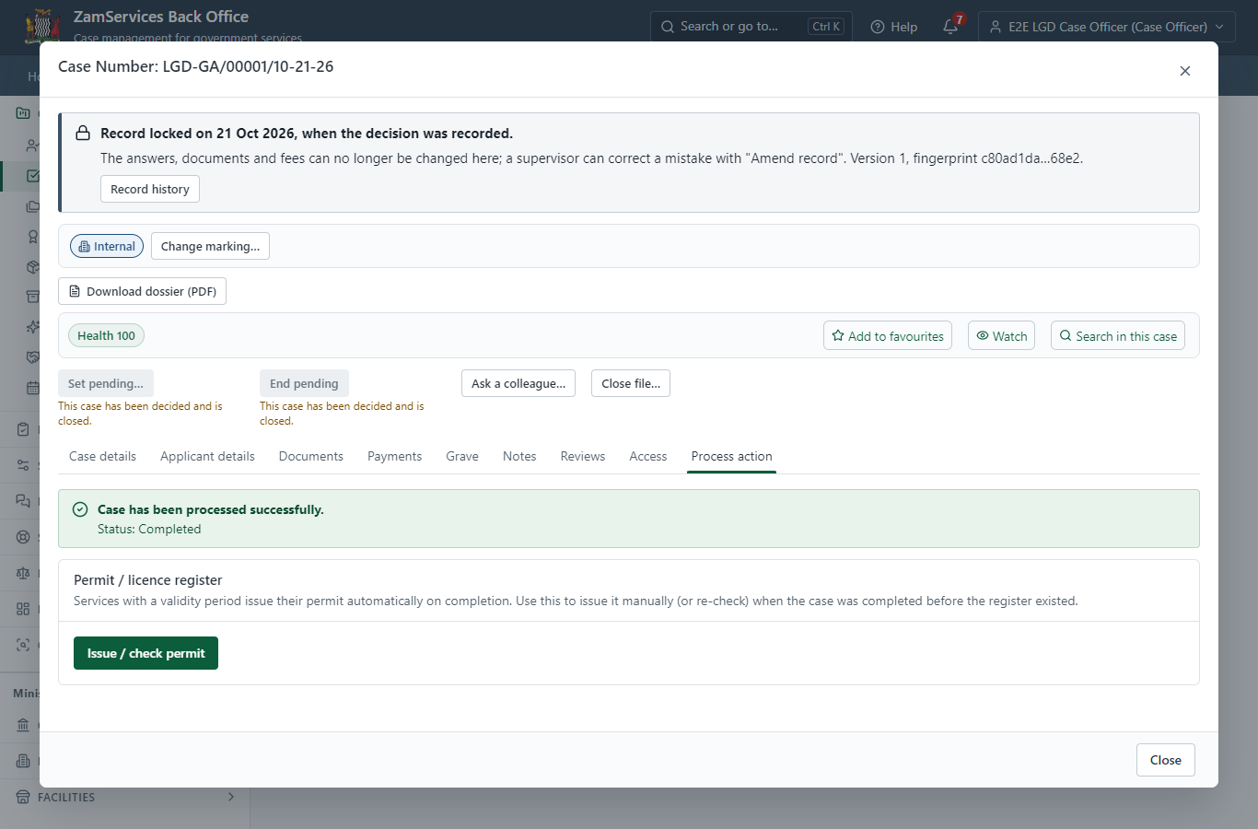Click the archive box sidebar icon
This screenshot has width=1258, height=829.
click(x=33, y=297)
